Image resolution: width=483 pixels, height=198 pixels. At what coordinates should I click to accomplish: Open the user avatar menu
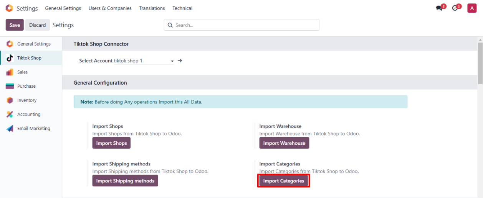pyautogui.click(x=472, y=8)
